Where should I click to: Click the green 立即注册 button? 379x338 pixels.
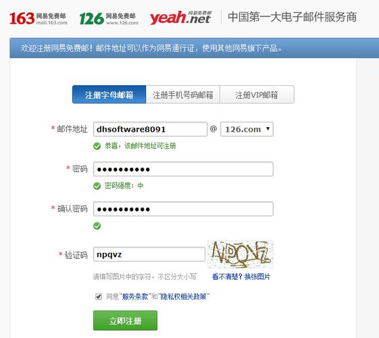click(x=125, y=320)
